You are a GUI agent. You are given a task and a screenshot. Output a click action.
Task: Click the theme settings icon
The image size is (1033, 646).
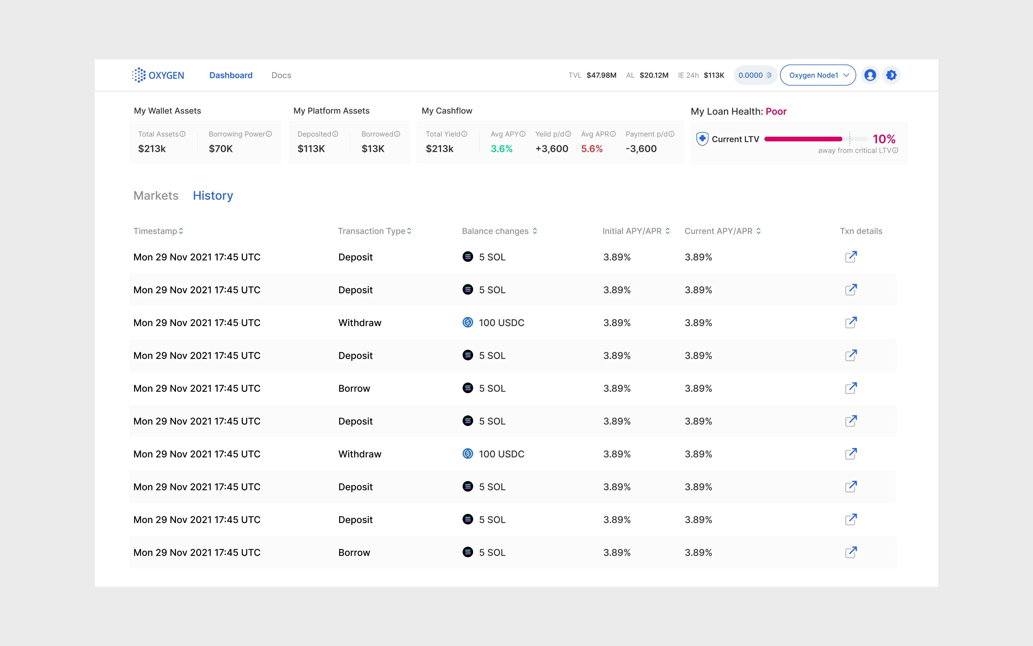pyautogui.click(x=891, y=75)
